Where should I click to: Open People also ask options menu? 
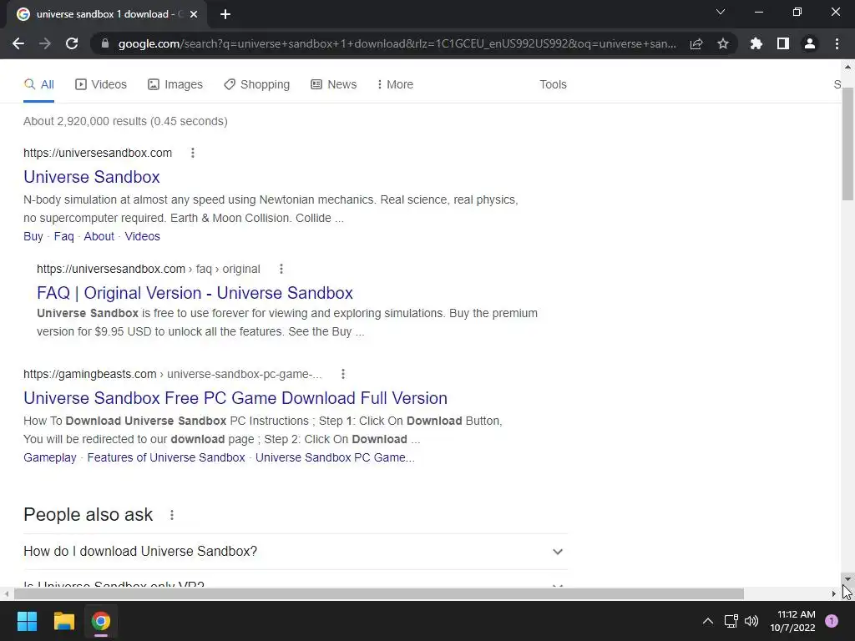[172, 515]
